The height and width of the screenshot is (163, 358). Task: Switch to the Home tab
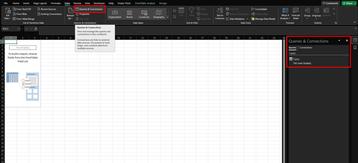[16, 3]
